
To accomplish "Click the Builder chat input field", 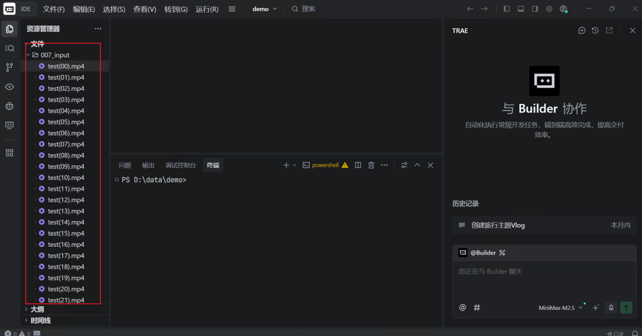I will tap(544, 280).
